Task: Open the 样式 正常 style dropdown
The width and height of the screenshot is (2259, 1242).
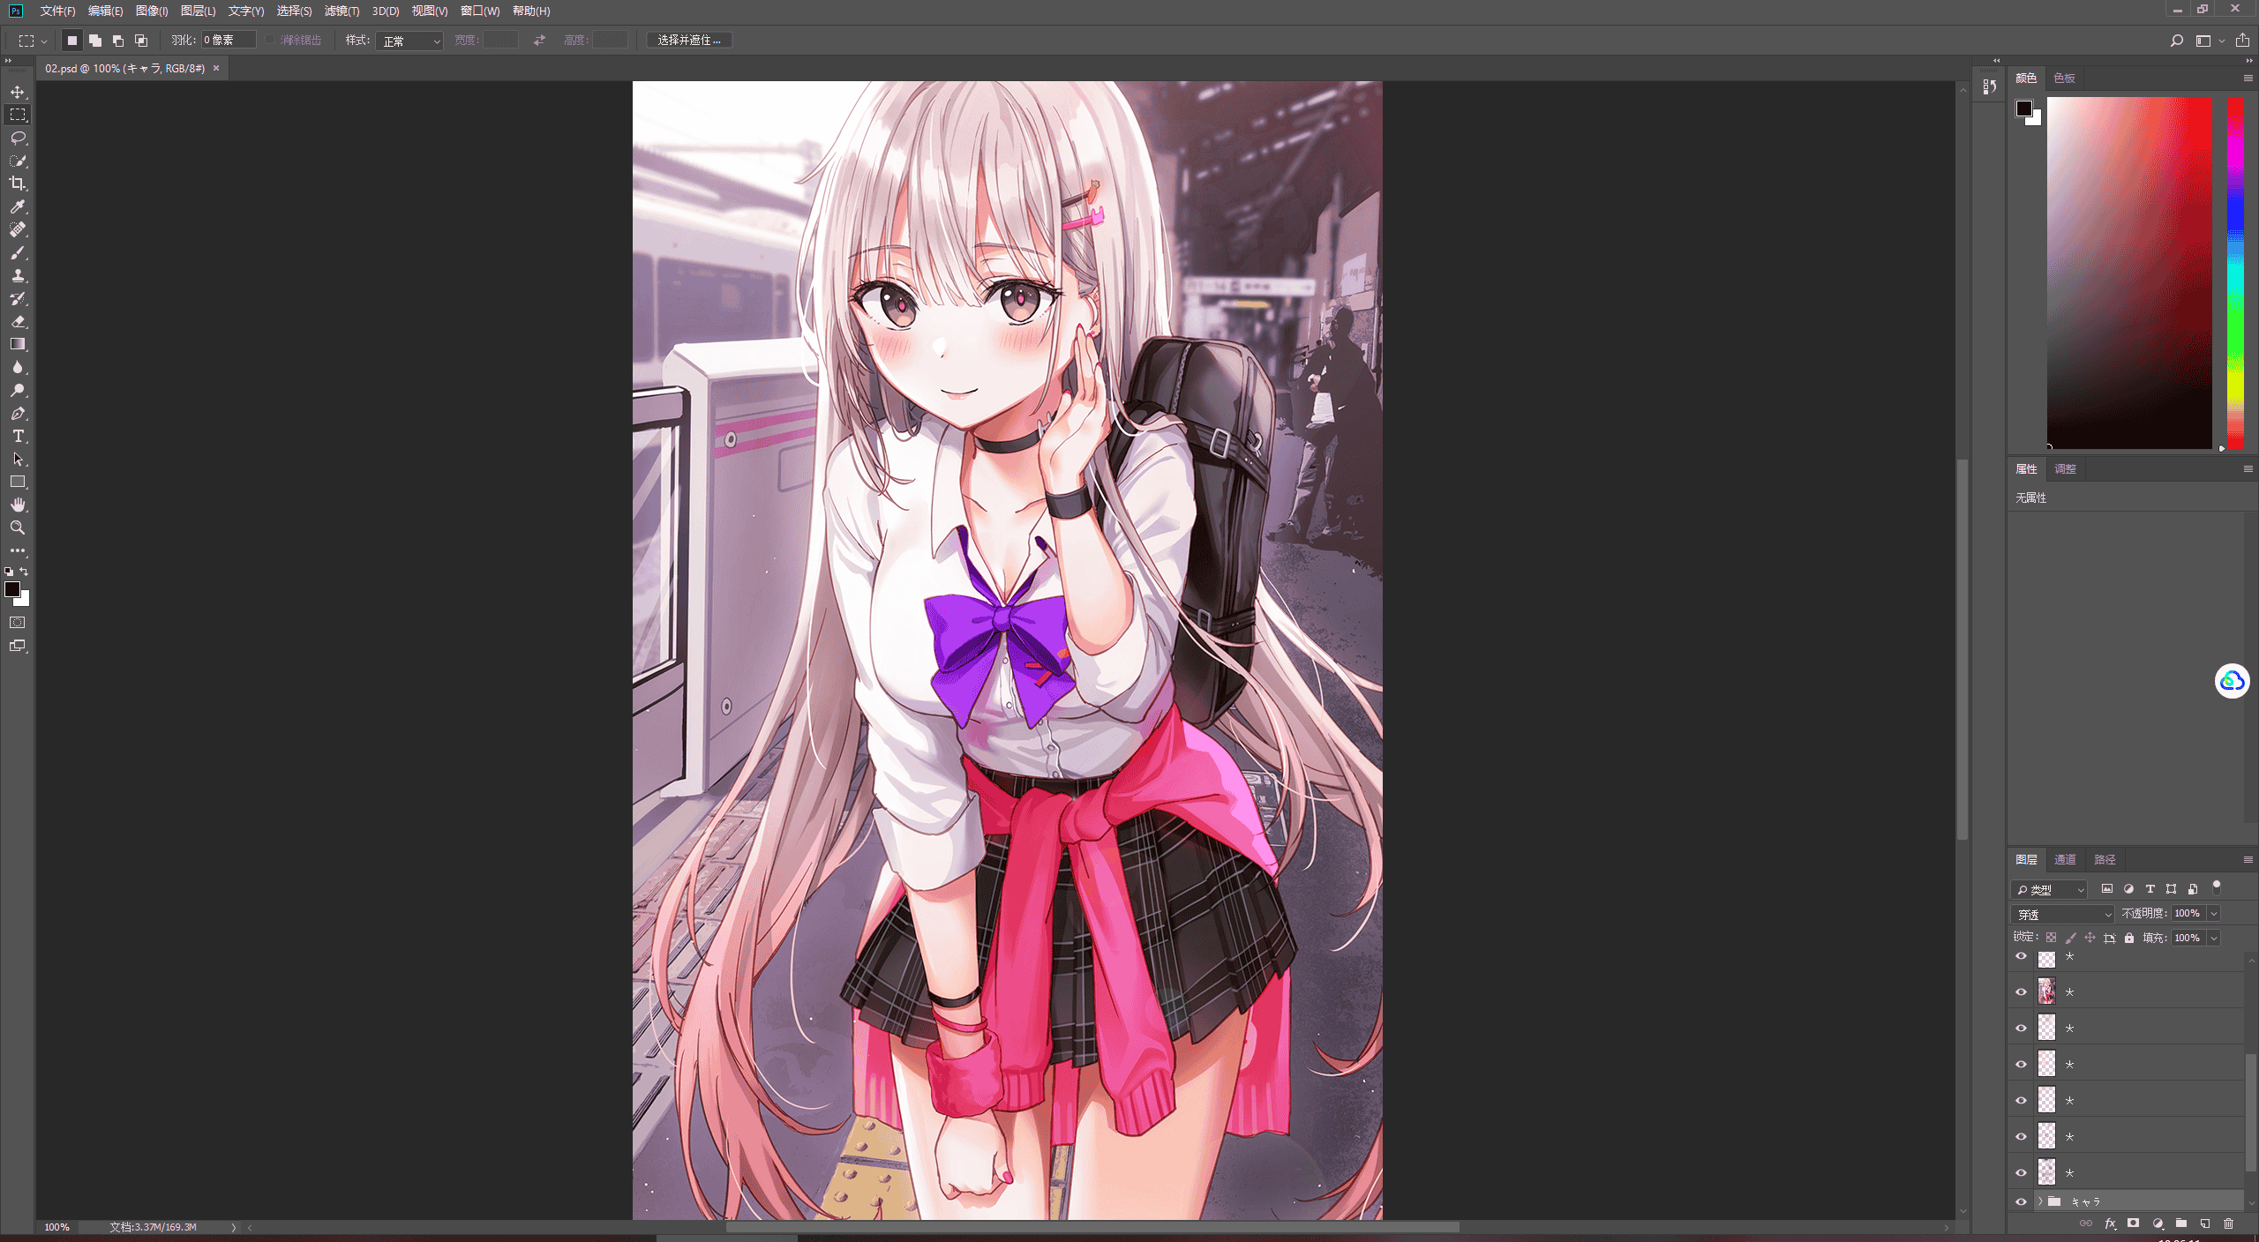Action: (x=409, y=41)
